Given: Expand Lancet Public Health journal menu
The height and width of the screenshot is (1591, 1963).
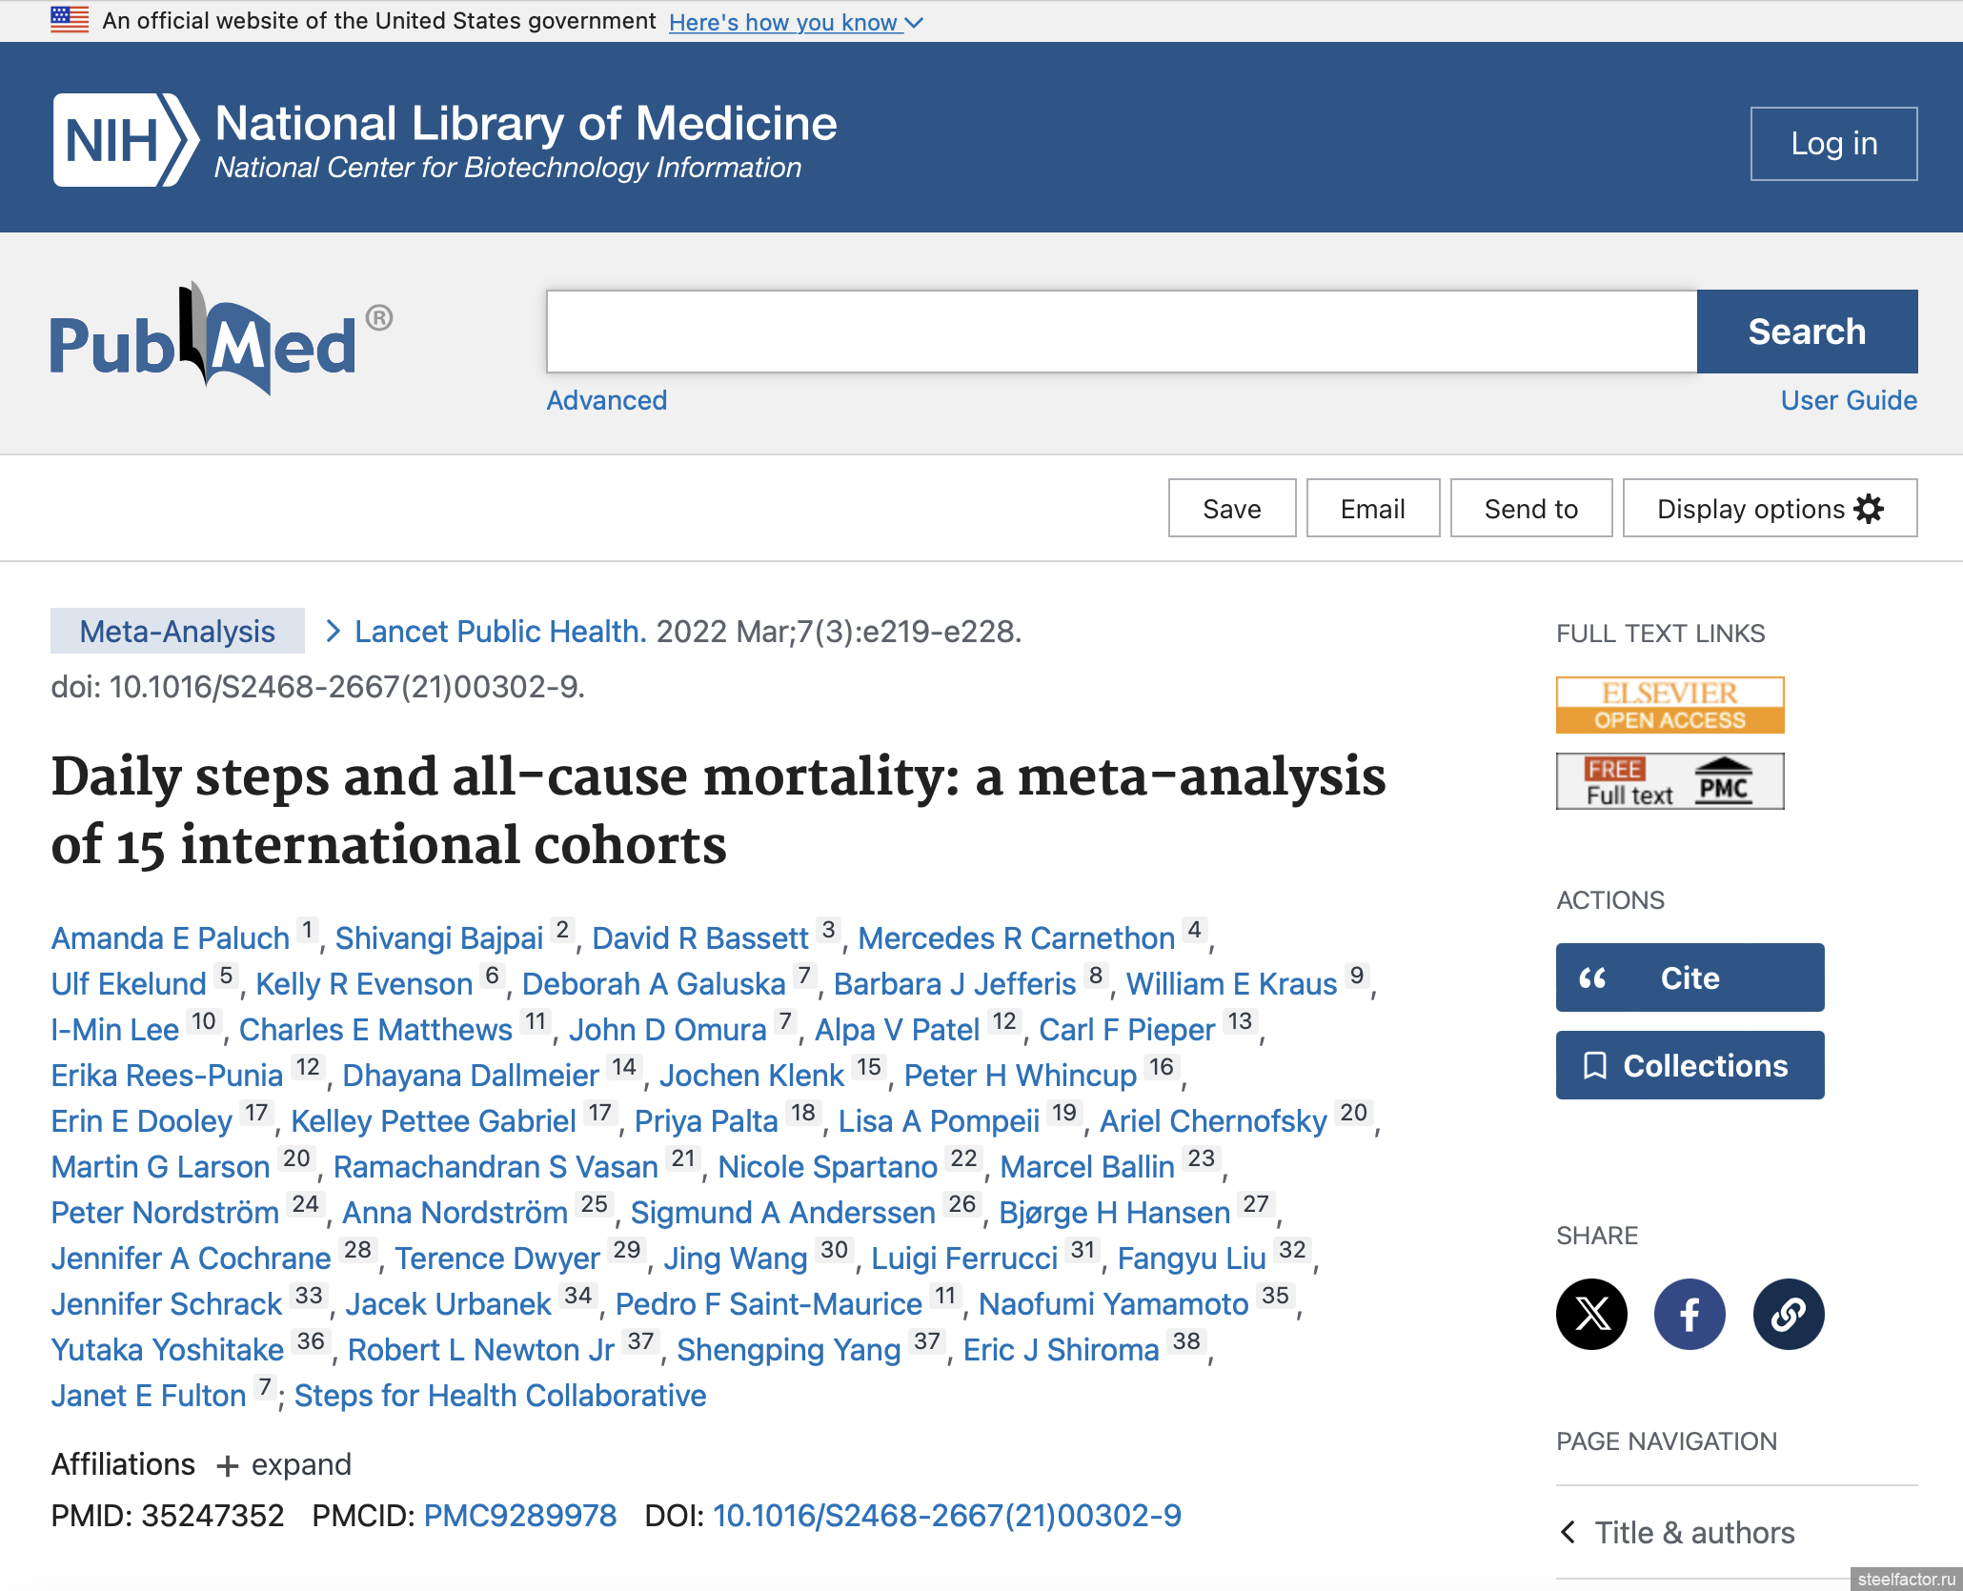Looking at the screenshot, I should pyautogui.click(x=499, y=632).
